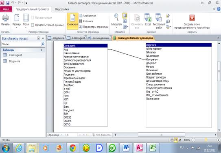Go to the next page using navigation arrow
The width and height of the screenshot is (221, 153).
[80, 135]
